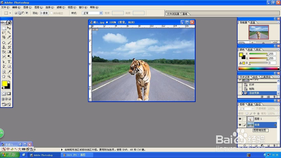The image size is (281, 158).
Task: Click Adobe Photoshop taskbar button
Action: (x=44, y=155)
